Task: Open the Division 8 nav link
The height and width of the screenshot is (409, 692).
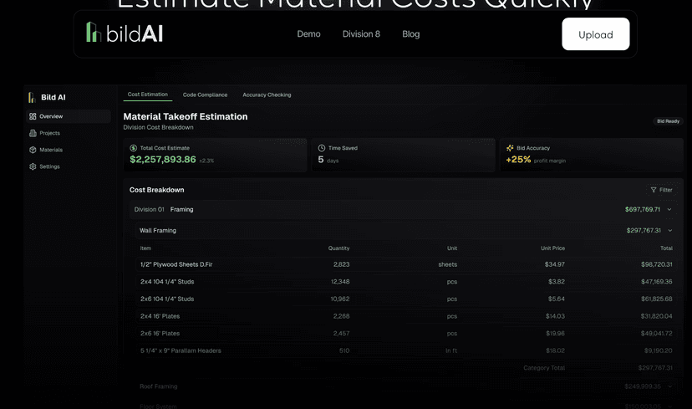Action: coord(361,34)
